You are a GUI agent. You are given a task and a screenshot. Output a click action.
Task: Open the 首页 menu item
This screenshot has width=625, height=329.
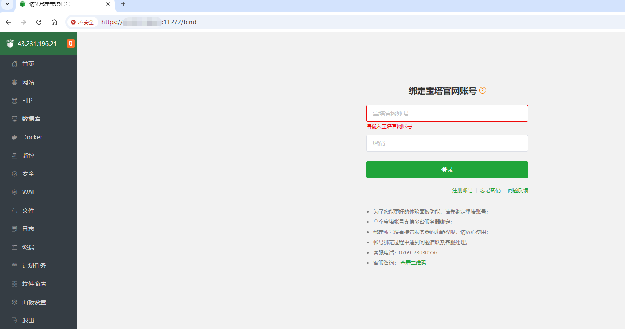coord(38,64)
